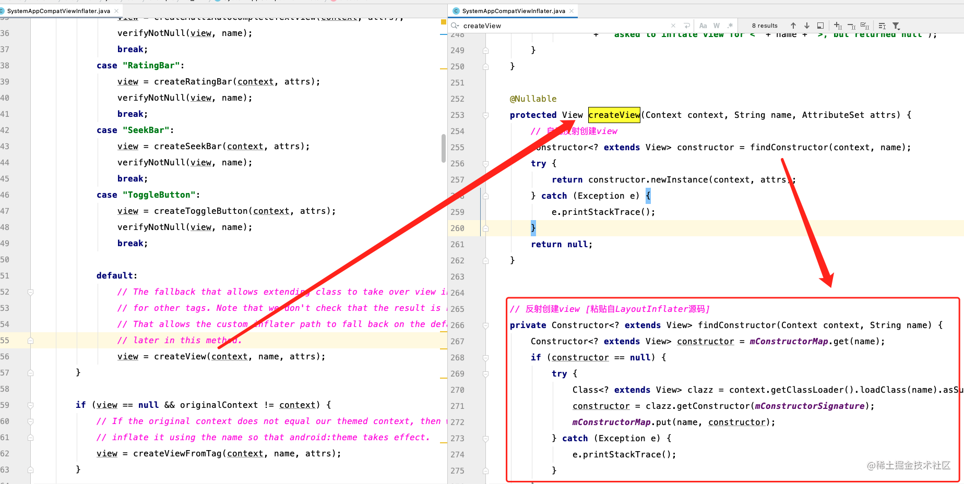Click the 8 results label

(x=765, y=26)
